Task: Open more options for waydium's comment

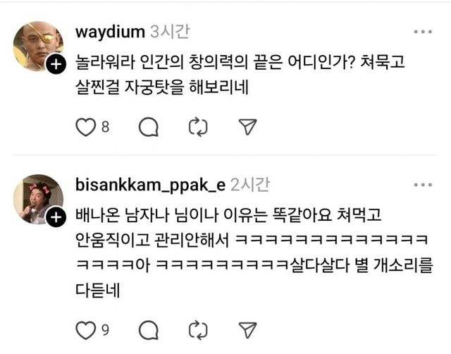Action: pyautogui.click(x=423, y=32)
